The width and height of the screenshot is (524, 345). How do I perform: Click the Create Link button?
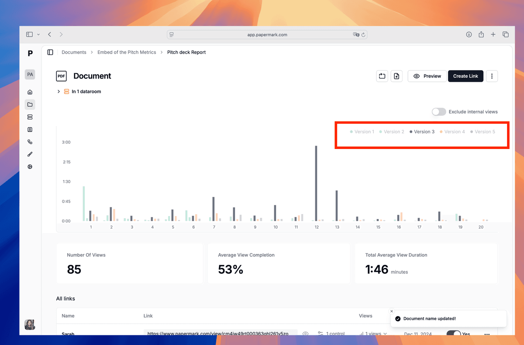point(465,76)
